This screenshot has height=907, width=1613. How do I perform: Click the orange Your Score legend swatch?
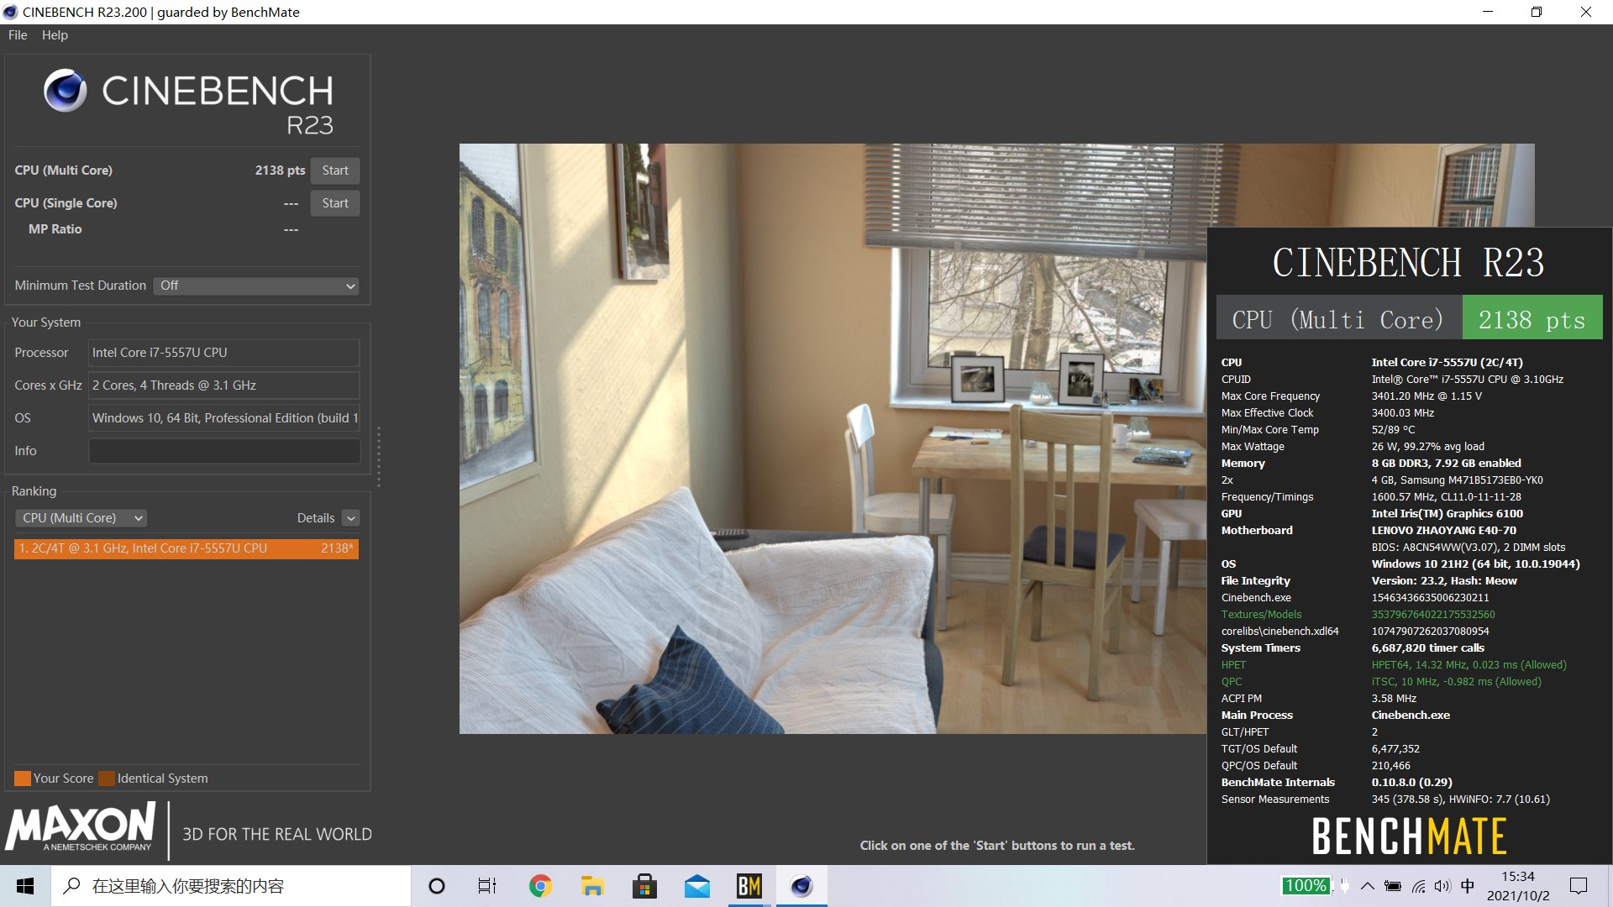click(x=23, y=779)
